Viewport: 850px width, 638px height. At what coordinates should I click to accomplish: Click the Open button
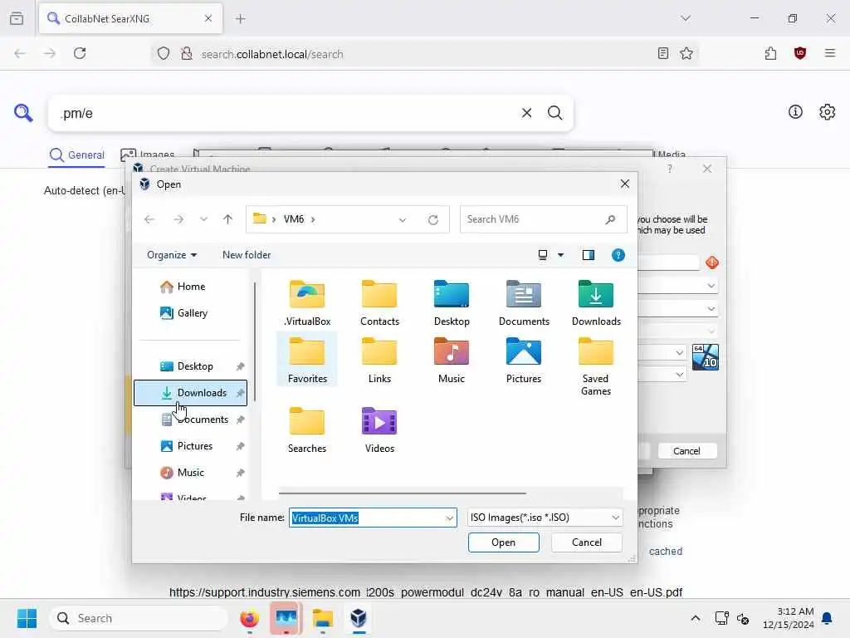coord(503,542)
